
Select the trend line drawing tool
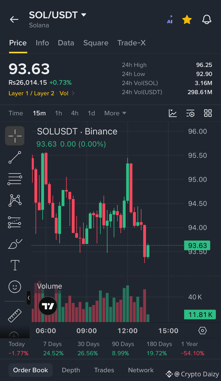(15, 157)
